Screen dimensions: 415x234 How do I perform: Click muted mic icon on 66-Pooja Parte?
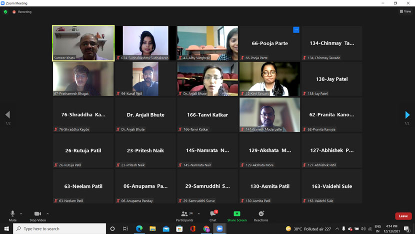click(x=242, y=58)
